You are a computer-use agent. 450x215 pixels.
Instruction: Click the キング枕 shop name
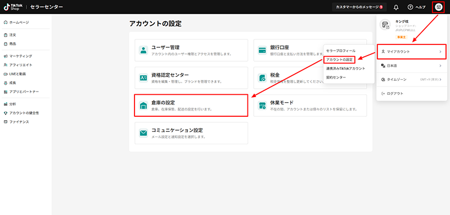[x=402, y=21]
